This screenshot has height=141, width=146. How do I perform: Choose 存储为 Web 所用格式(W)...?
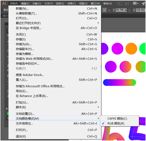(55, 59)
